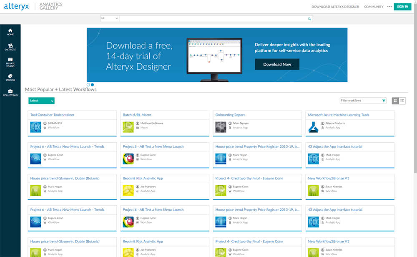The height and width of the screenshot is (257, 417).
Task: Click the Download Now banner button
Action: click(277, 65)
